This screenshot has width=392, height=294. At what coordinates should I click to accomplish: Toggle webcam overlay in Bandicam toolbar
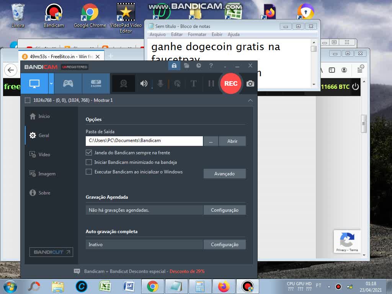tap(124, 83)
